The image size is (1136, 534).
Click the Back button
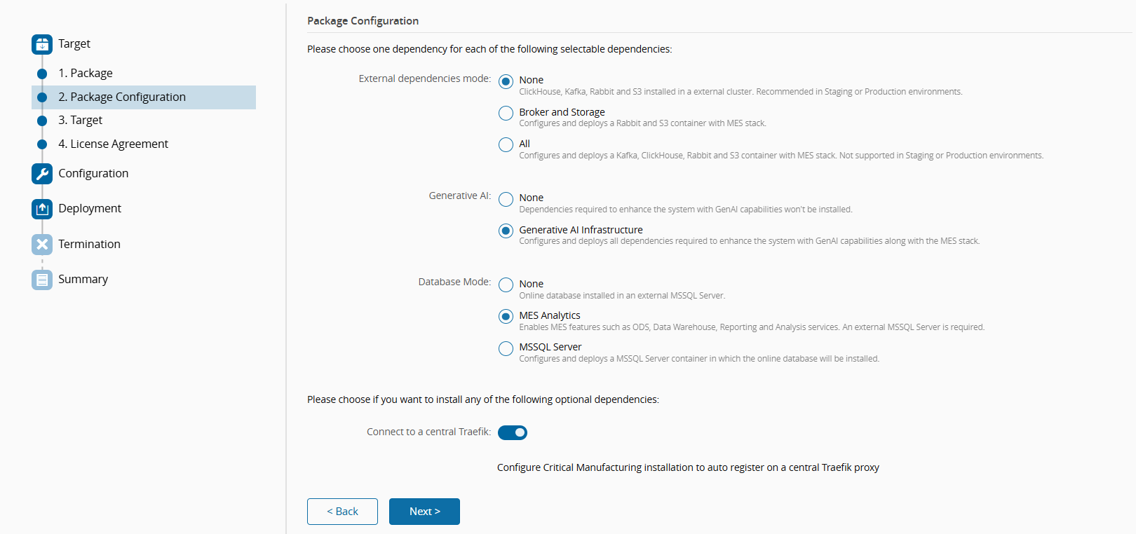coord(342,512)
